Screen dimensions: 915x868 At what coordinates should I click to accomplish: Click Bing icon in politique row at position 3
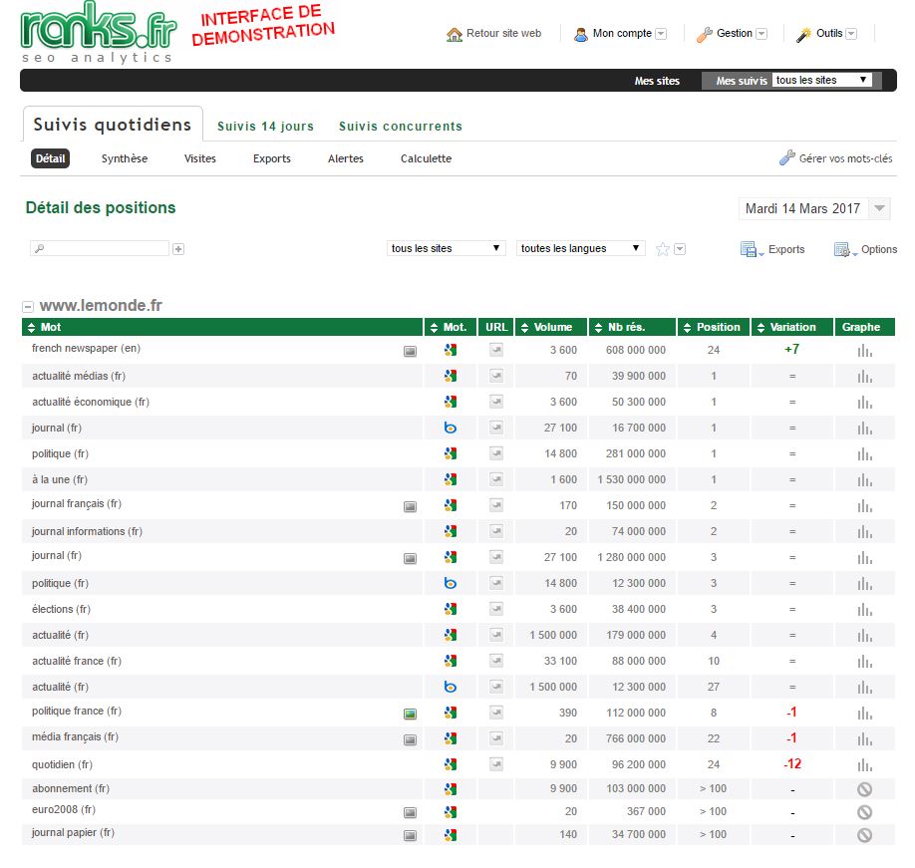[450, 583]
